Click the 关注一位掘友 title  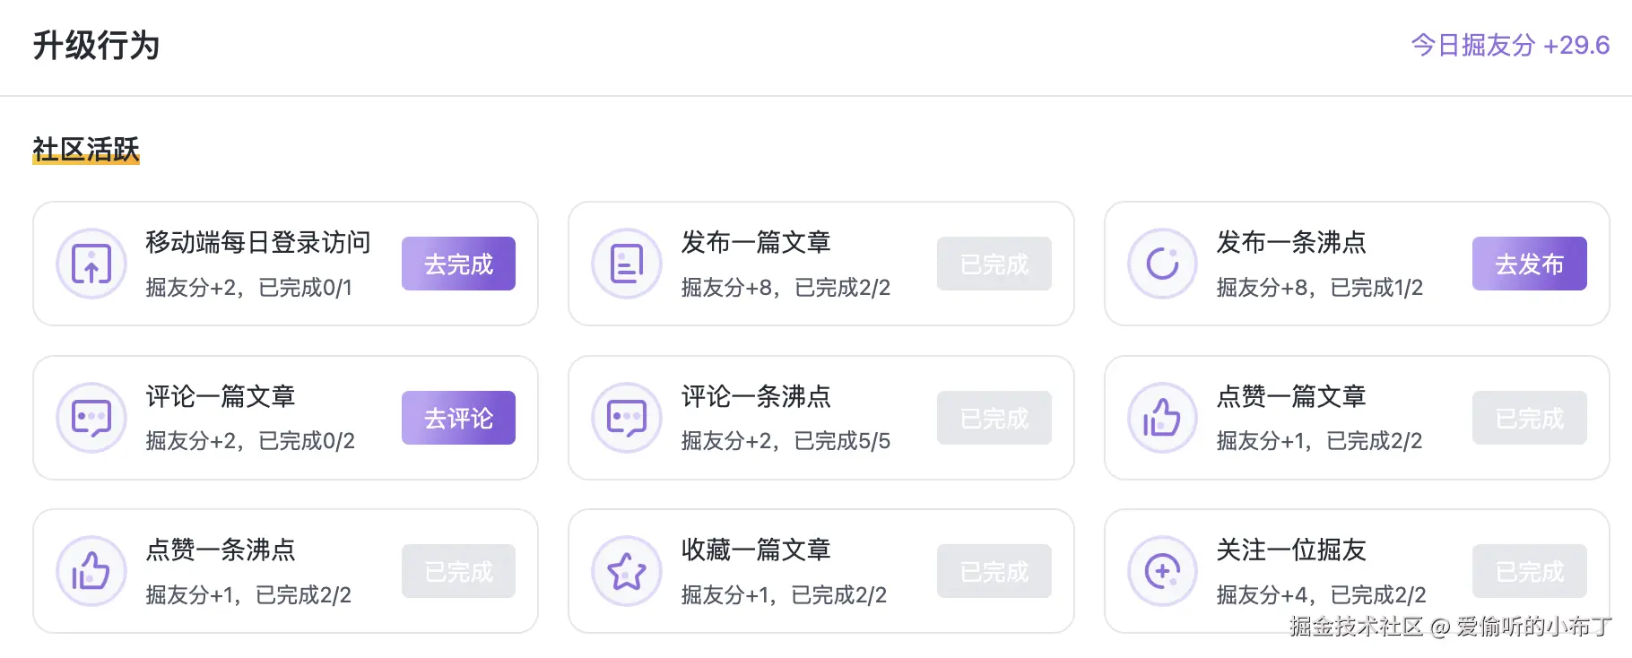click(1291, 550)
